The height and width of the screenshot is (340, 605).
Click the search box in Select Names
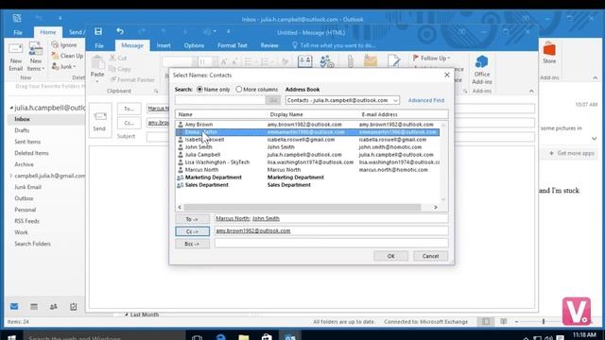pyautogui.click(x=220, y=100)
